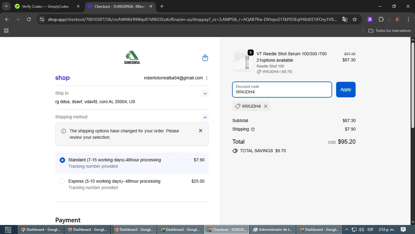Image resolution: width=415 pixels, height=234 pixels.
Task: Click the clock showing 2:53 p. m.
Action: (x=387, y=230)
